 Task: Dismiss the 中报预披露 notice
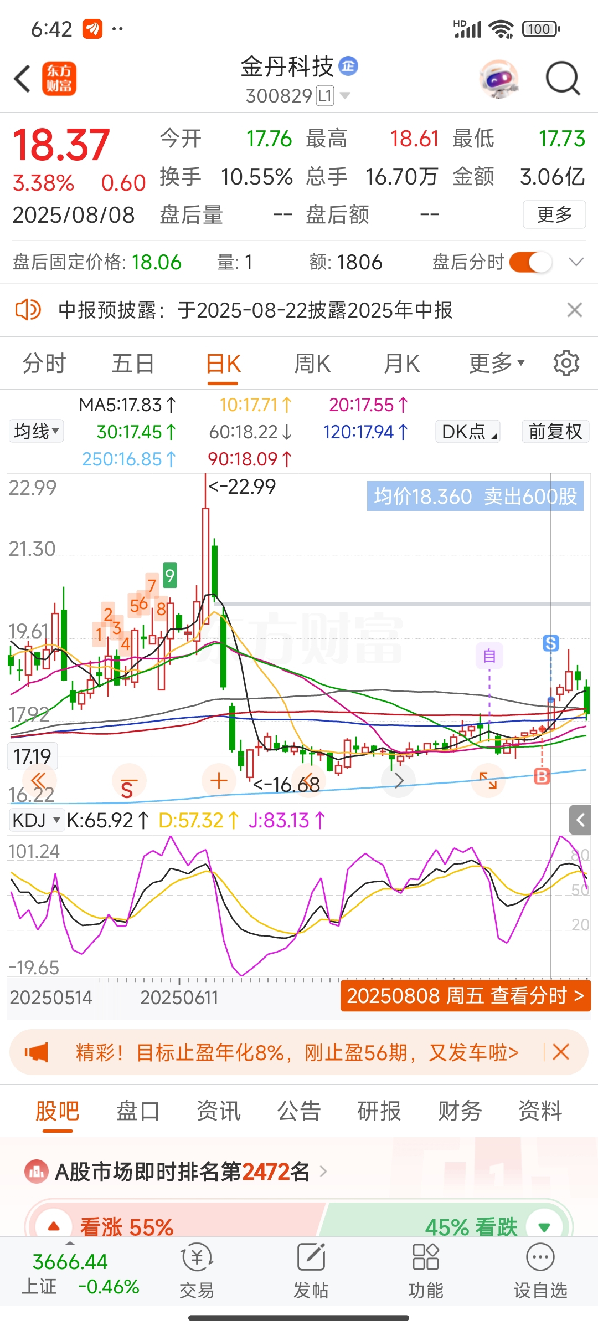[x=575, y=310]
